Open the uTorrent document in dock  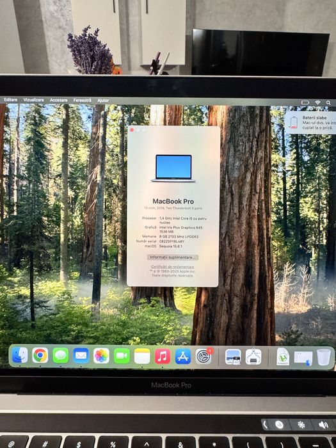(x=283, y=357)
